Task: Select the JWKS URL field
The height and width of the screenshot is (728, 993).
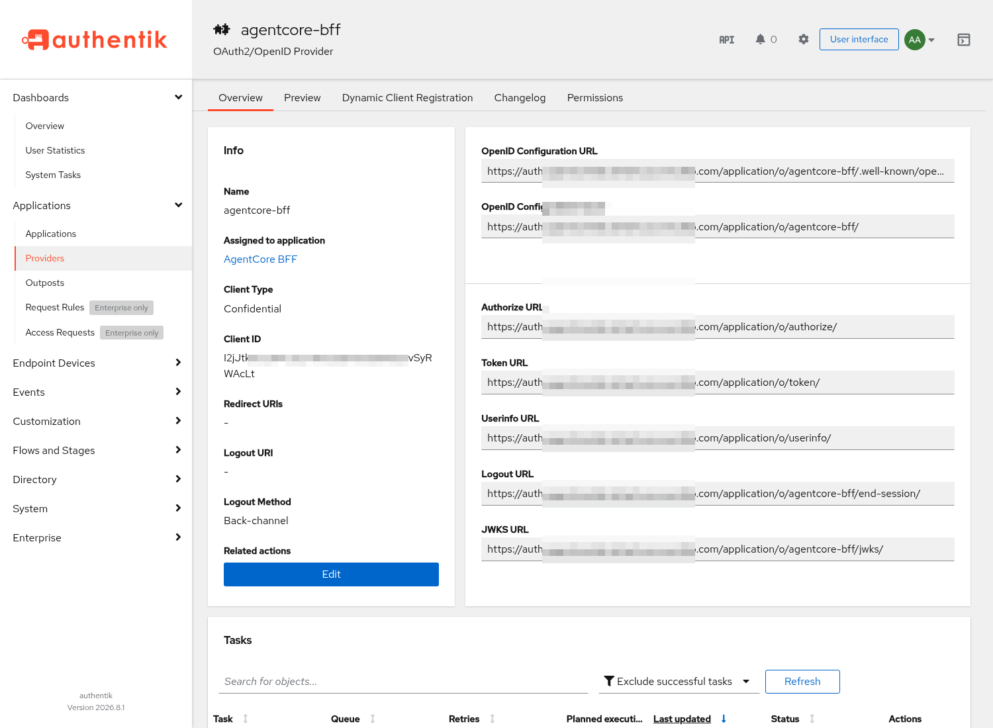Action: coord(718,549)
